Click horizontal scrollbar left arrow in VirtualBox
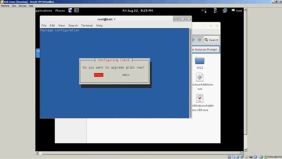 [x=37, y=153]
